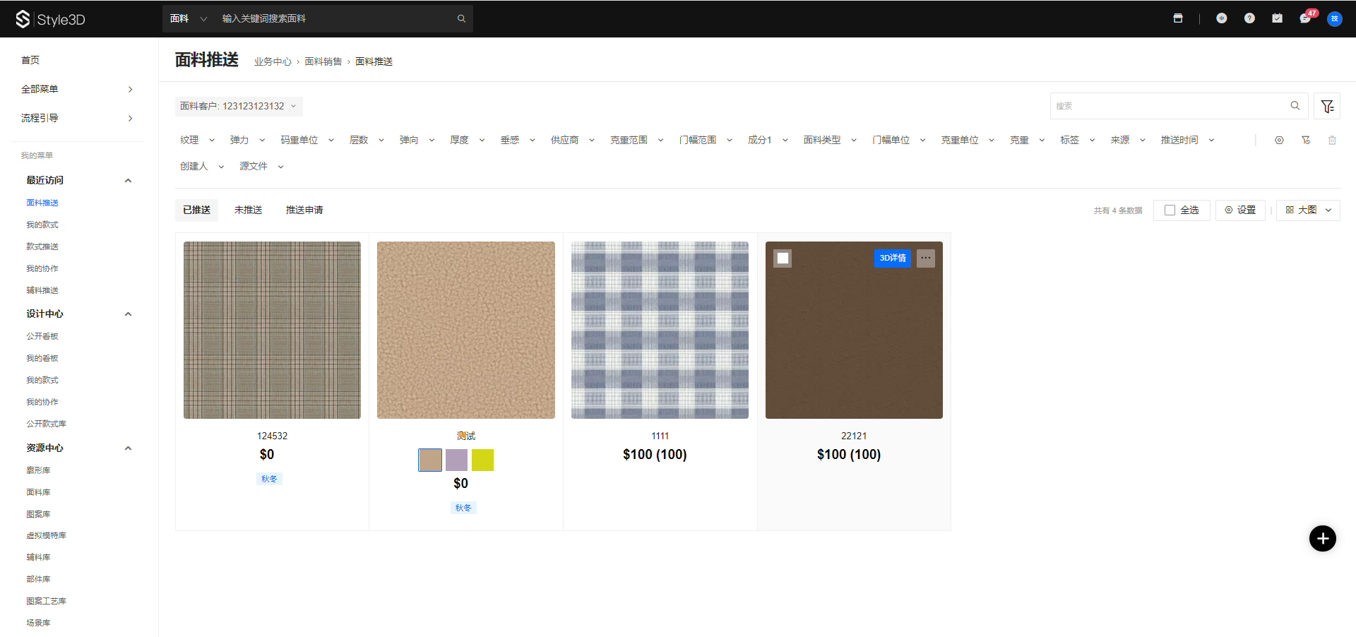Screen dimensions: 1356x637
Task: Expand the 供应商 filter
Action: [x=573, y=141]
